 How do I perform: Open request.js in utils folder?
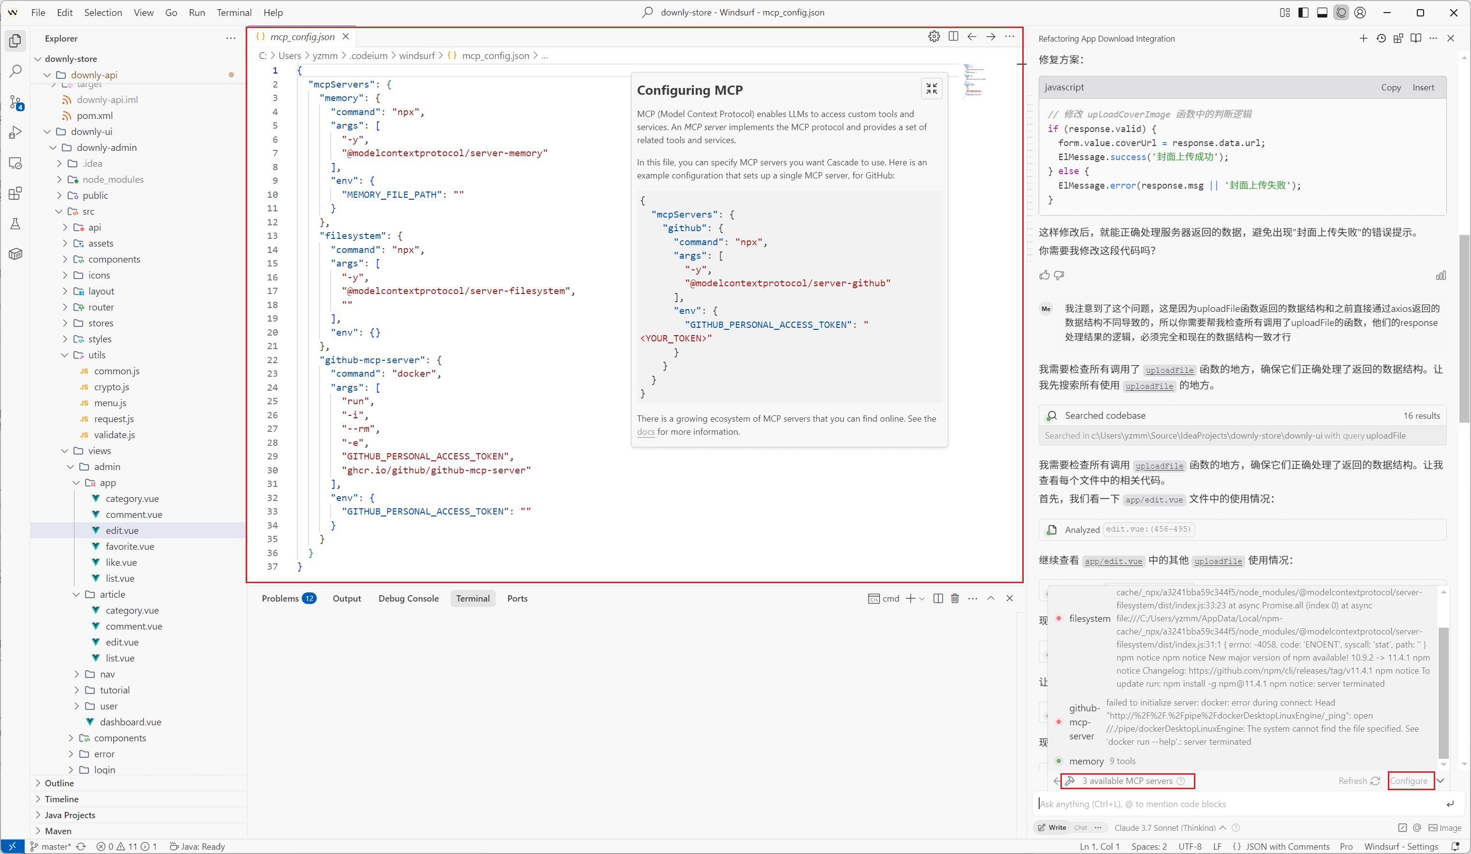pyautogui.click(x=113, y=418)
